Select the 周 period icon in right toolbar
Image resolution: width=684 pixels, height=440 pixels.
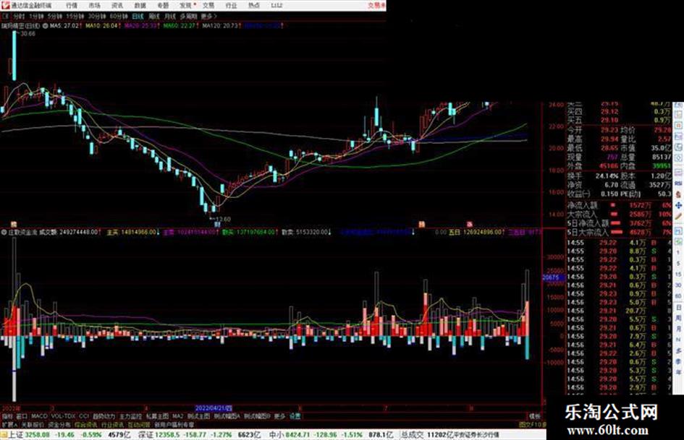(678, 318)
